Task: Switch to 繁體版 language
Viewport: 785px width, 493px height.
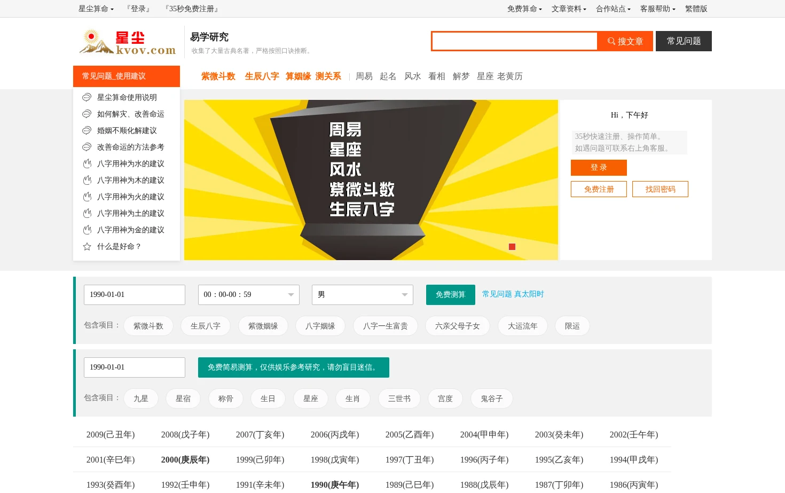Action: tap(696, 9)
